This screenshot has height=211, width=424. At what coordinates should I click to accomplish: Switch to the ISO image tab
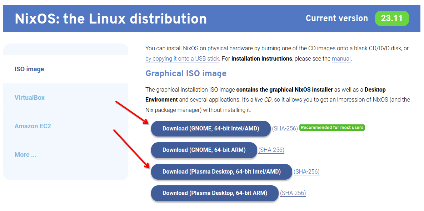point(29,69)
